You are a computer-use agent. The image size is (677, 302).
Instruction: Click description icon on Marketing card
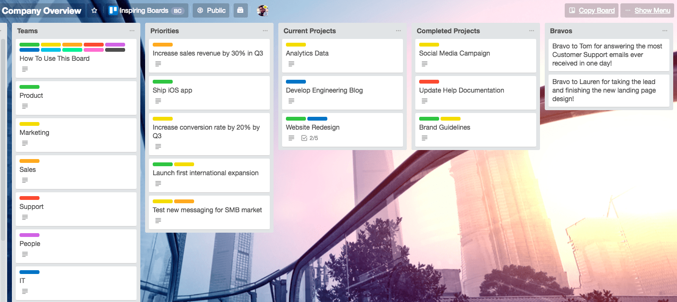click(25, 143)
